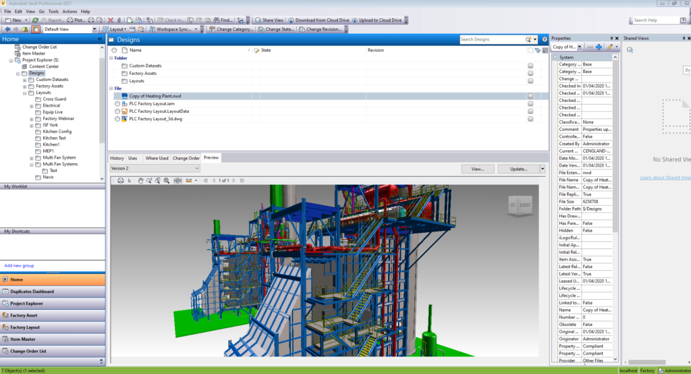Open Change Category command
This screenshot has height=374, width=691.
pos(231,29)
